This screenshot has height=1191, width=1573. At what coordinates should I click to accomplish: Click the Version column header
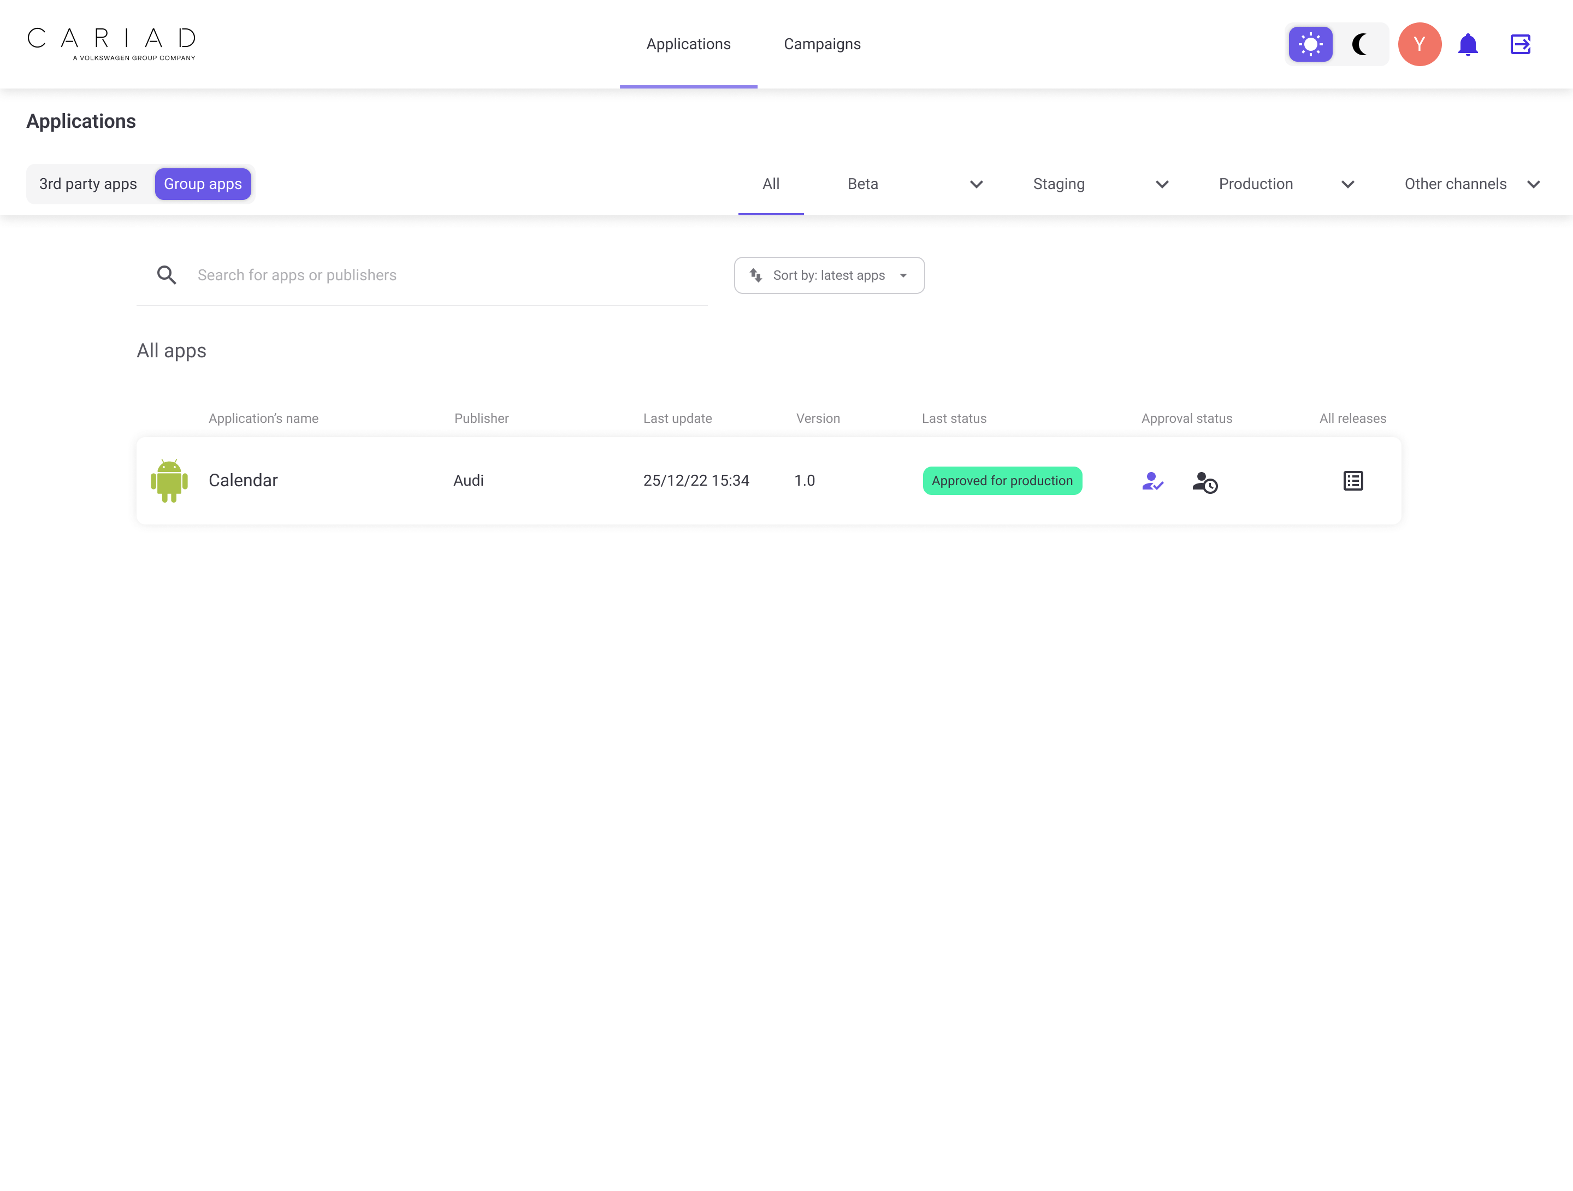click(x=818, y=419)
